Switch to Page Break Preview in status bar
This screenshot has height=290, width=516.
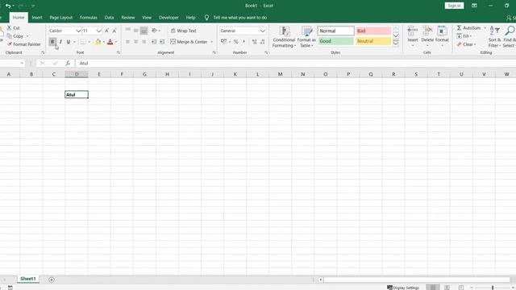tap(461, 288)
